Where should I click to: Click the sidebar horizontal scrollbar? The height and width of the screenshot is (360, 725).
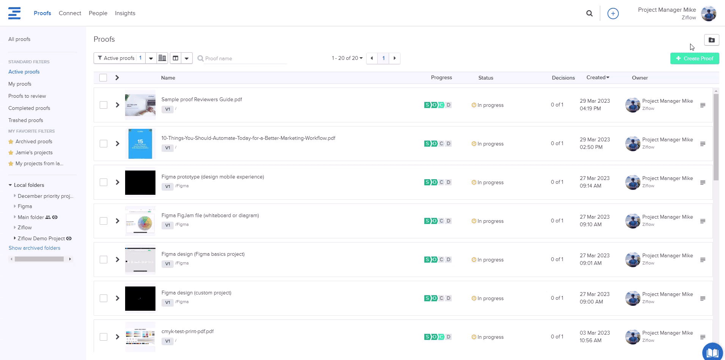click(x=39, y=259)
